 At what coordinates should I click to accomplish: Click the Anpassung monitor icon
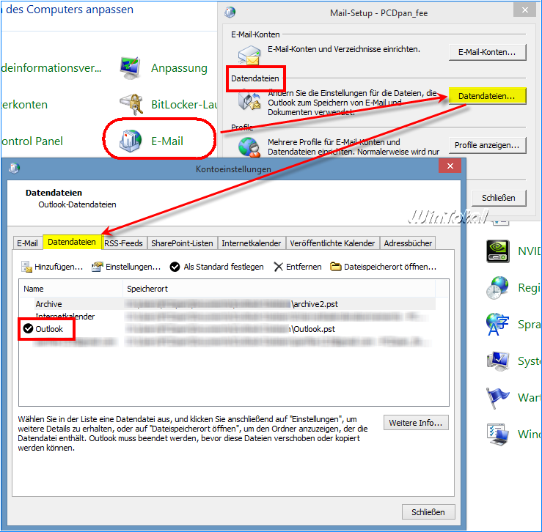click(130, 67)
